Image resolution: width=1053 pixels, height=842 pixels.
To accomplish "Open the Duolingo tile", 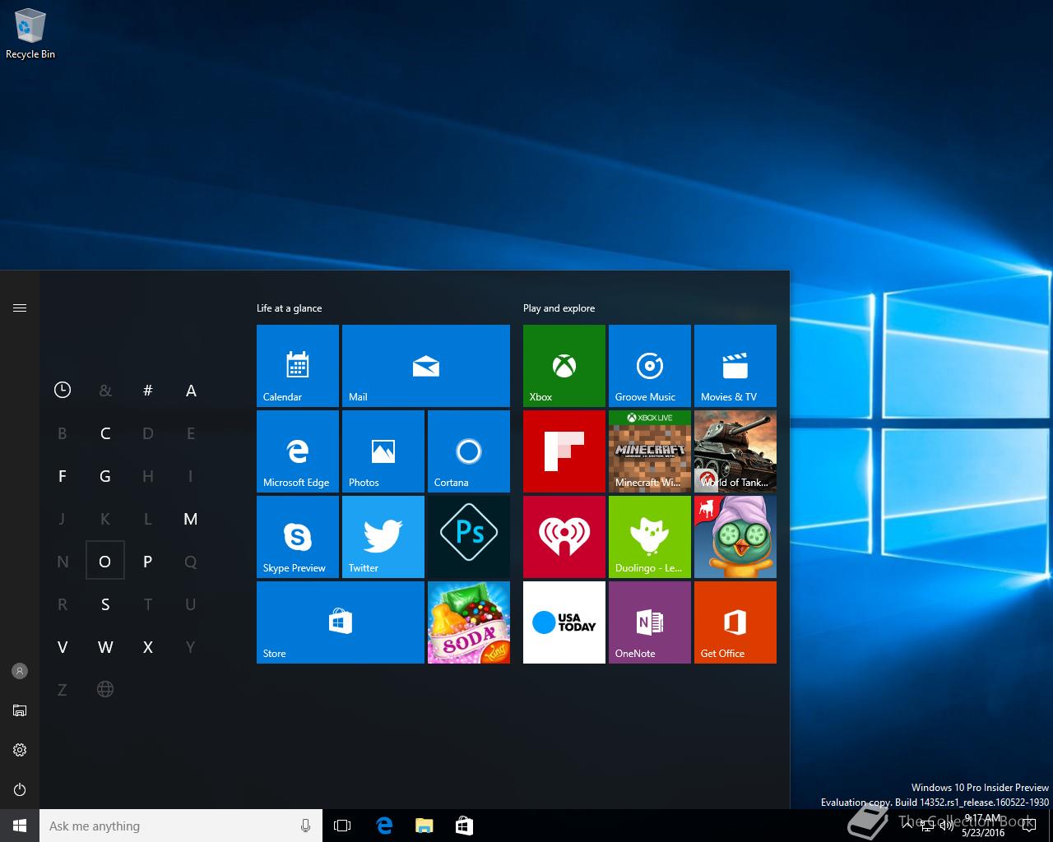I will click(x=650, y=537).
